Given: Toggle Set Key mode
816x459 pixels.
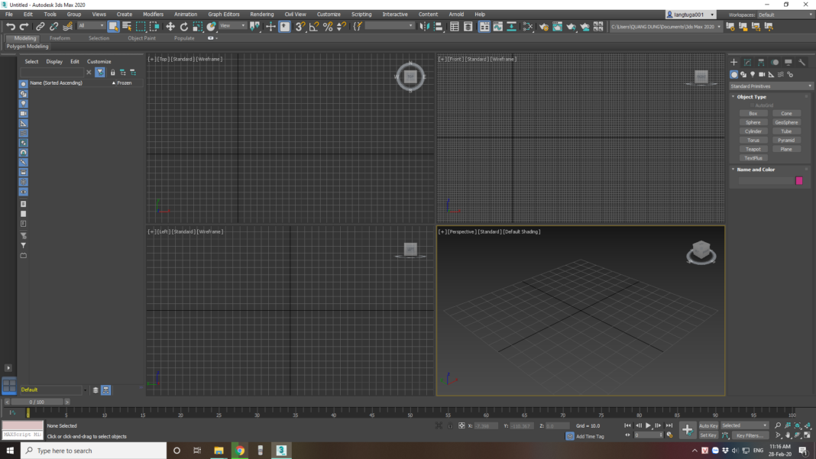Looking at the screenshot, I should 708,435.
